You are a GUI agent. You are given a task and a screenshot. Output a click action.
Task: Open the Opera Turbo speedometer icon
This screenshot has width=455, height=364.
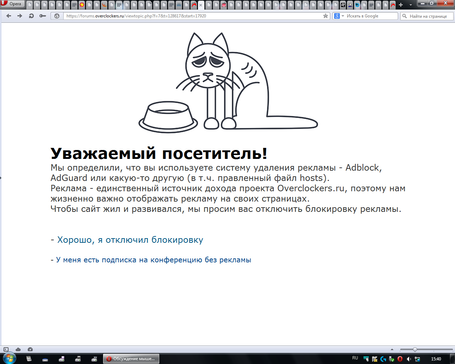coord(30,349)
